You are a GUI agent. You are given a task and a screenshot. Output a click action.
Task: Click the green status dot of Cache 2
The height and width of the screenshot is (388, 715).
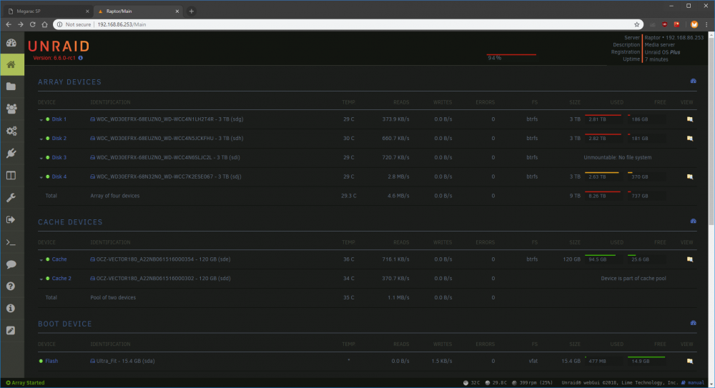coord(47,279)
